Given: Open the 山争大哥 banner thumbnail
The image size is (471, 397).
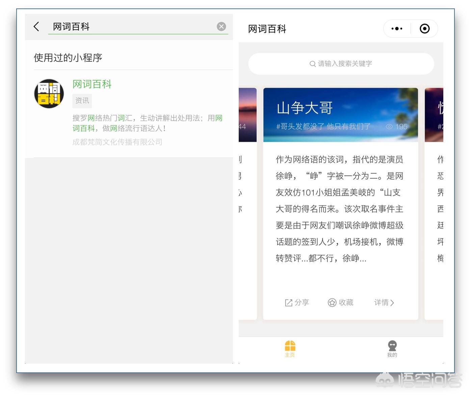Looking at the screenshot, I should tap(340, 115).
